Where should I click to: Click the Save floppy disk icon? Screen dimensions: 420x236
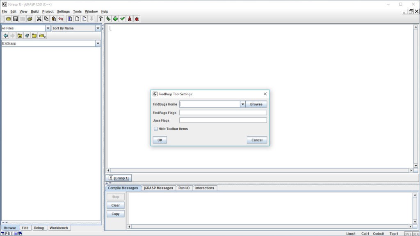coord(15,19)
